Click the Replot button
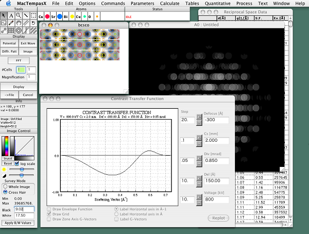Screen dimensions: 309x234 click(x=218, y=218)
